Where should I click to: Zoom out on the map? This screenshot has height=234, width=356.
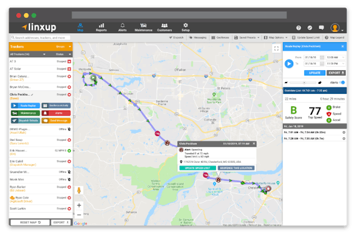coord(79,214)
